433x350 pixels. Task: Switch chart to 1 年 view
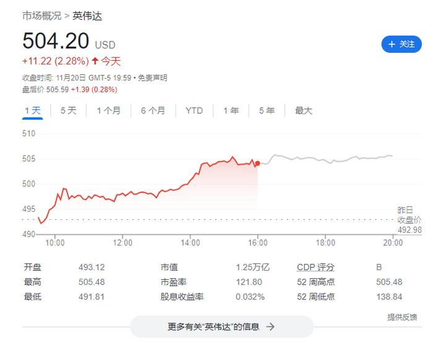231,111
